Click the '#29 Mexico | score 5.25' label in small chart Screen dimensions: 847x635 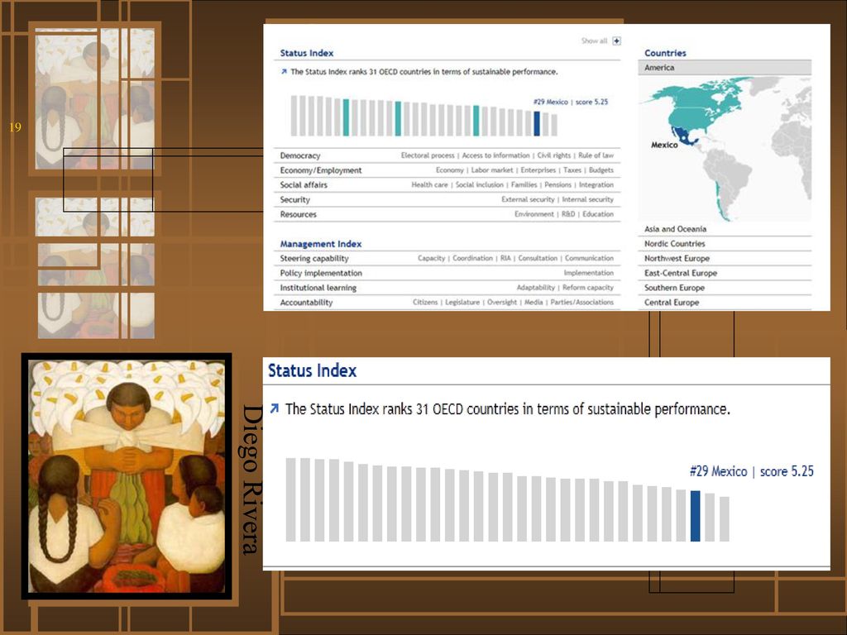[x=571, y=102]
